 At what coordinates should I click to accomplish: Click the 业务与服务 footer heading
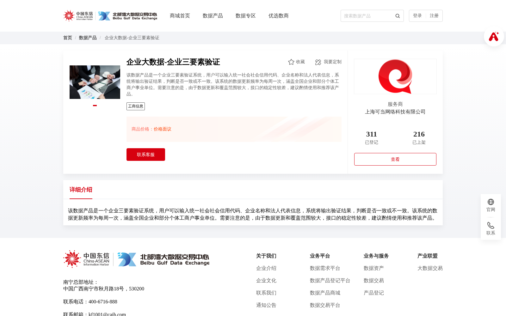376,256
